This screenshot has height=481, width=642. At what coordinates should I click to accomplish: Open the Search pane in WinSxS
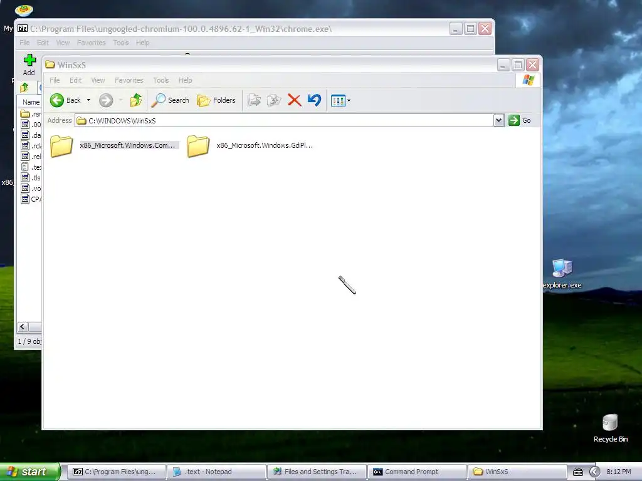[x=170, y=100]
